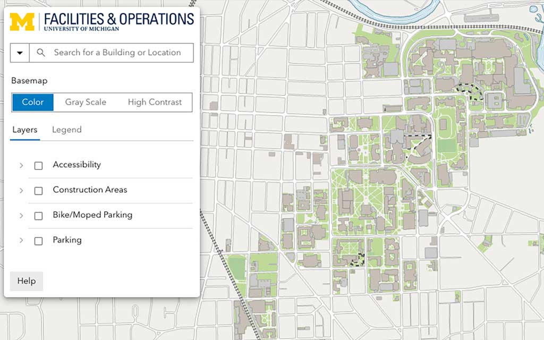Image resolution: width=544 pixels, height=340 pixels.
Task: Expand the Construction Areas chevron
Action: pyautogui.click(x=21, y=191)
